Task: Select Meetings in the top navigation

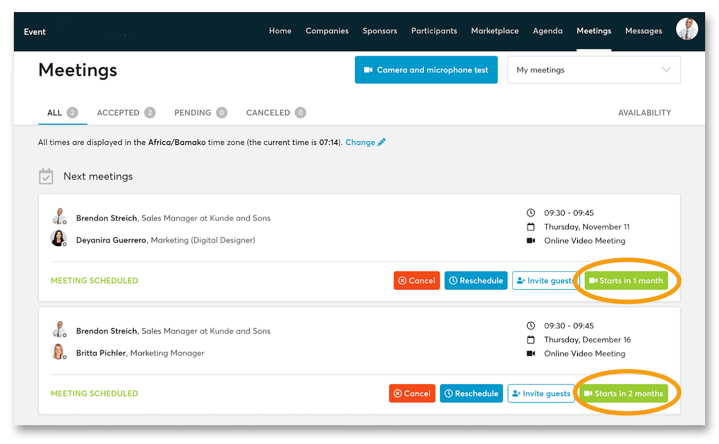Action: tap(594, 31)
